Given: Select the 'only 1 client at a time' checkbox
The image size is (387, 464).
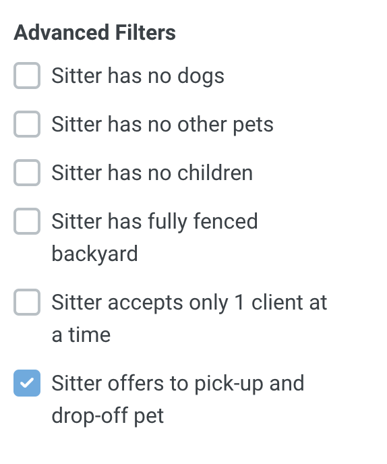Looking at the screenshot, I should point(27,302).
